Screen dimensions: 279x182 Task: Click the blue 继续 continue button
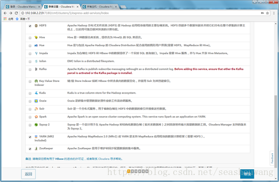247,174
